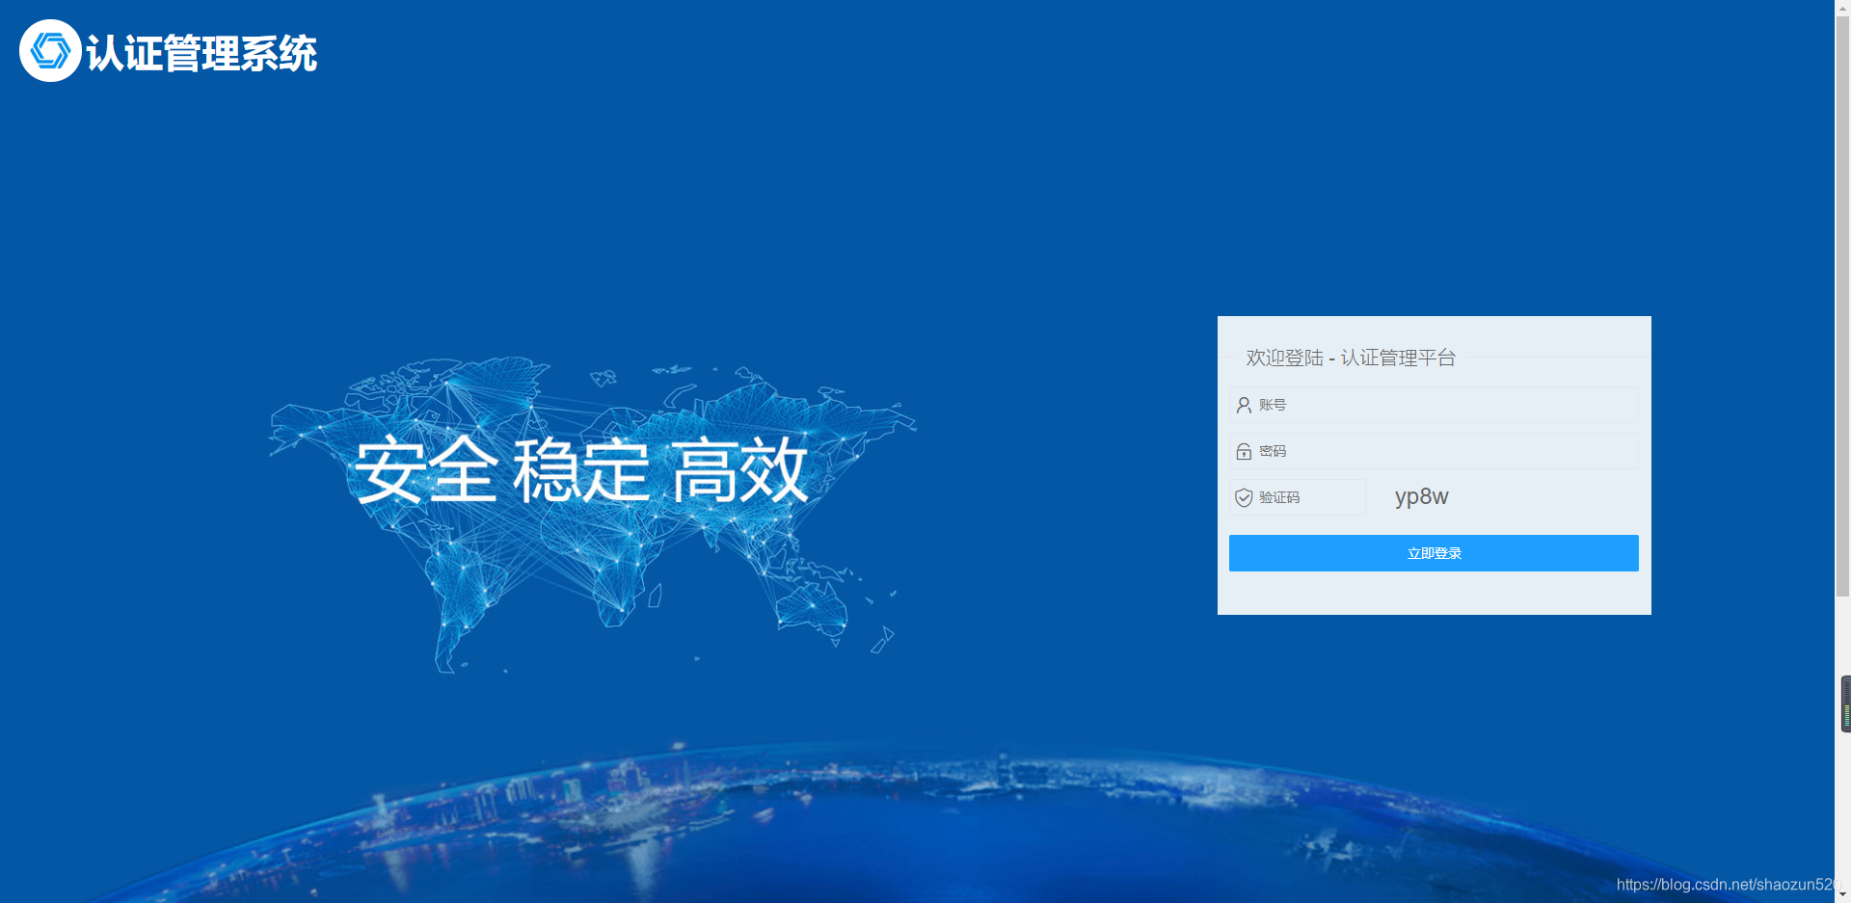The height and width of the screenshot is (903, 1851).
Task: Refresh the yp8w captcha image
Action: tap(1422, 497)
